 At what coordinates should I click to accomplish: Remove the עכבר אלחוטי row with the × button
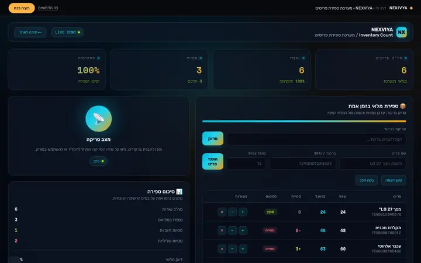(x=222, y=249)
